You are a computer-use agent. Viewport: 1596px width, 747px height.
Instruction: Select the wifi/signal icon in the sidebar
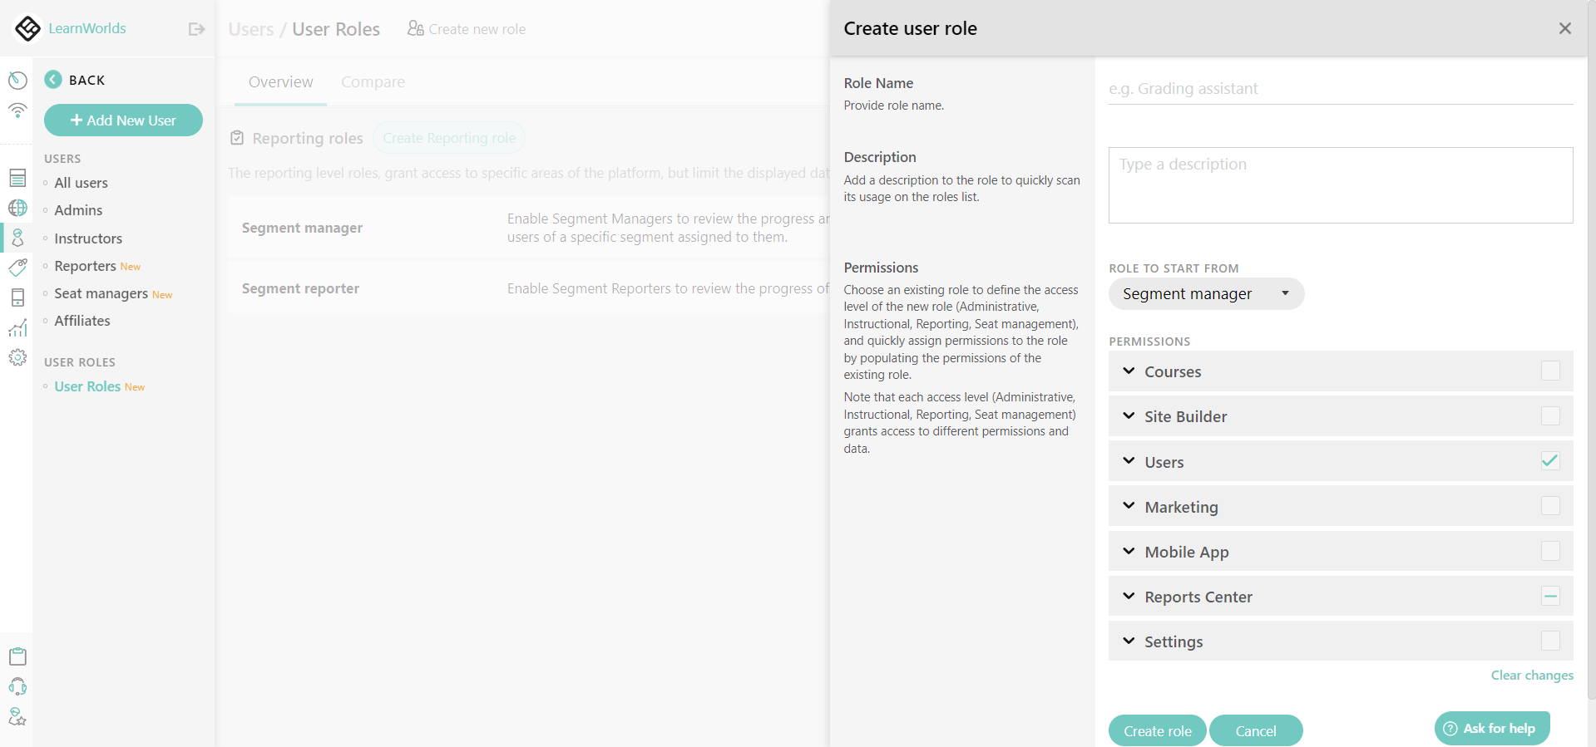tap(17, 111)
